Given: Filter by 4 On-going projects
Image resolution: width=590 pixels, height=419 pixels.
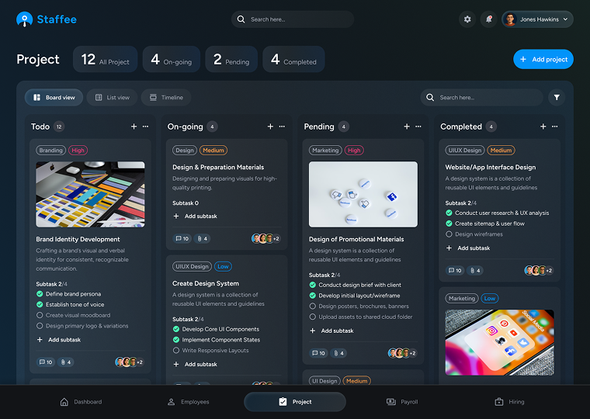Looking at the screenshot, I should tap(172, 59).
